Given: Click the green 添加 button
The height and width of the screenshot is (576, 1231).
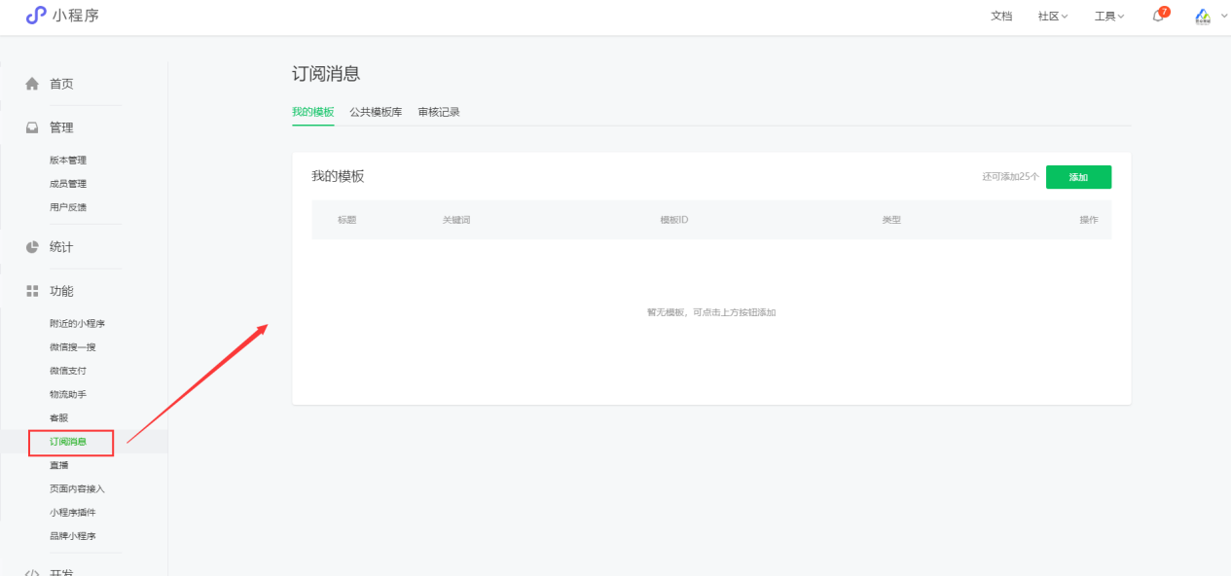Looking at the screenshot, I should click(1078, 177).
